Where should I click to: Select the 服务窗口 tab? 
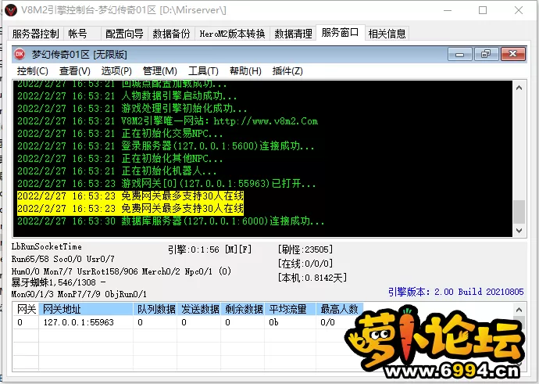point(340,33)
